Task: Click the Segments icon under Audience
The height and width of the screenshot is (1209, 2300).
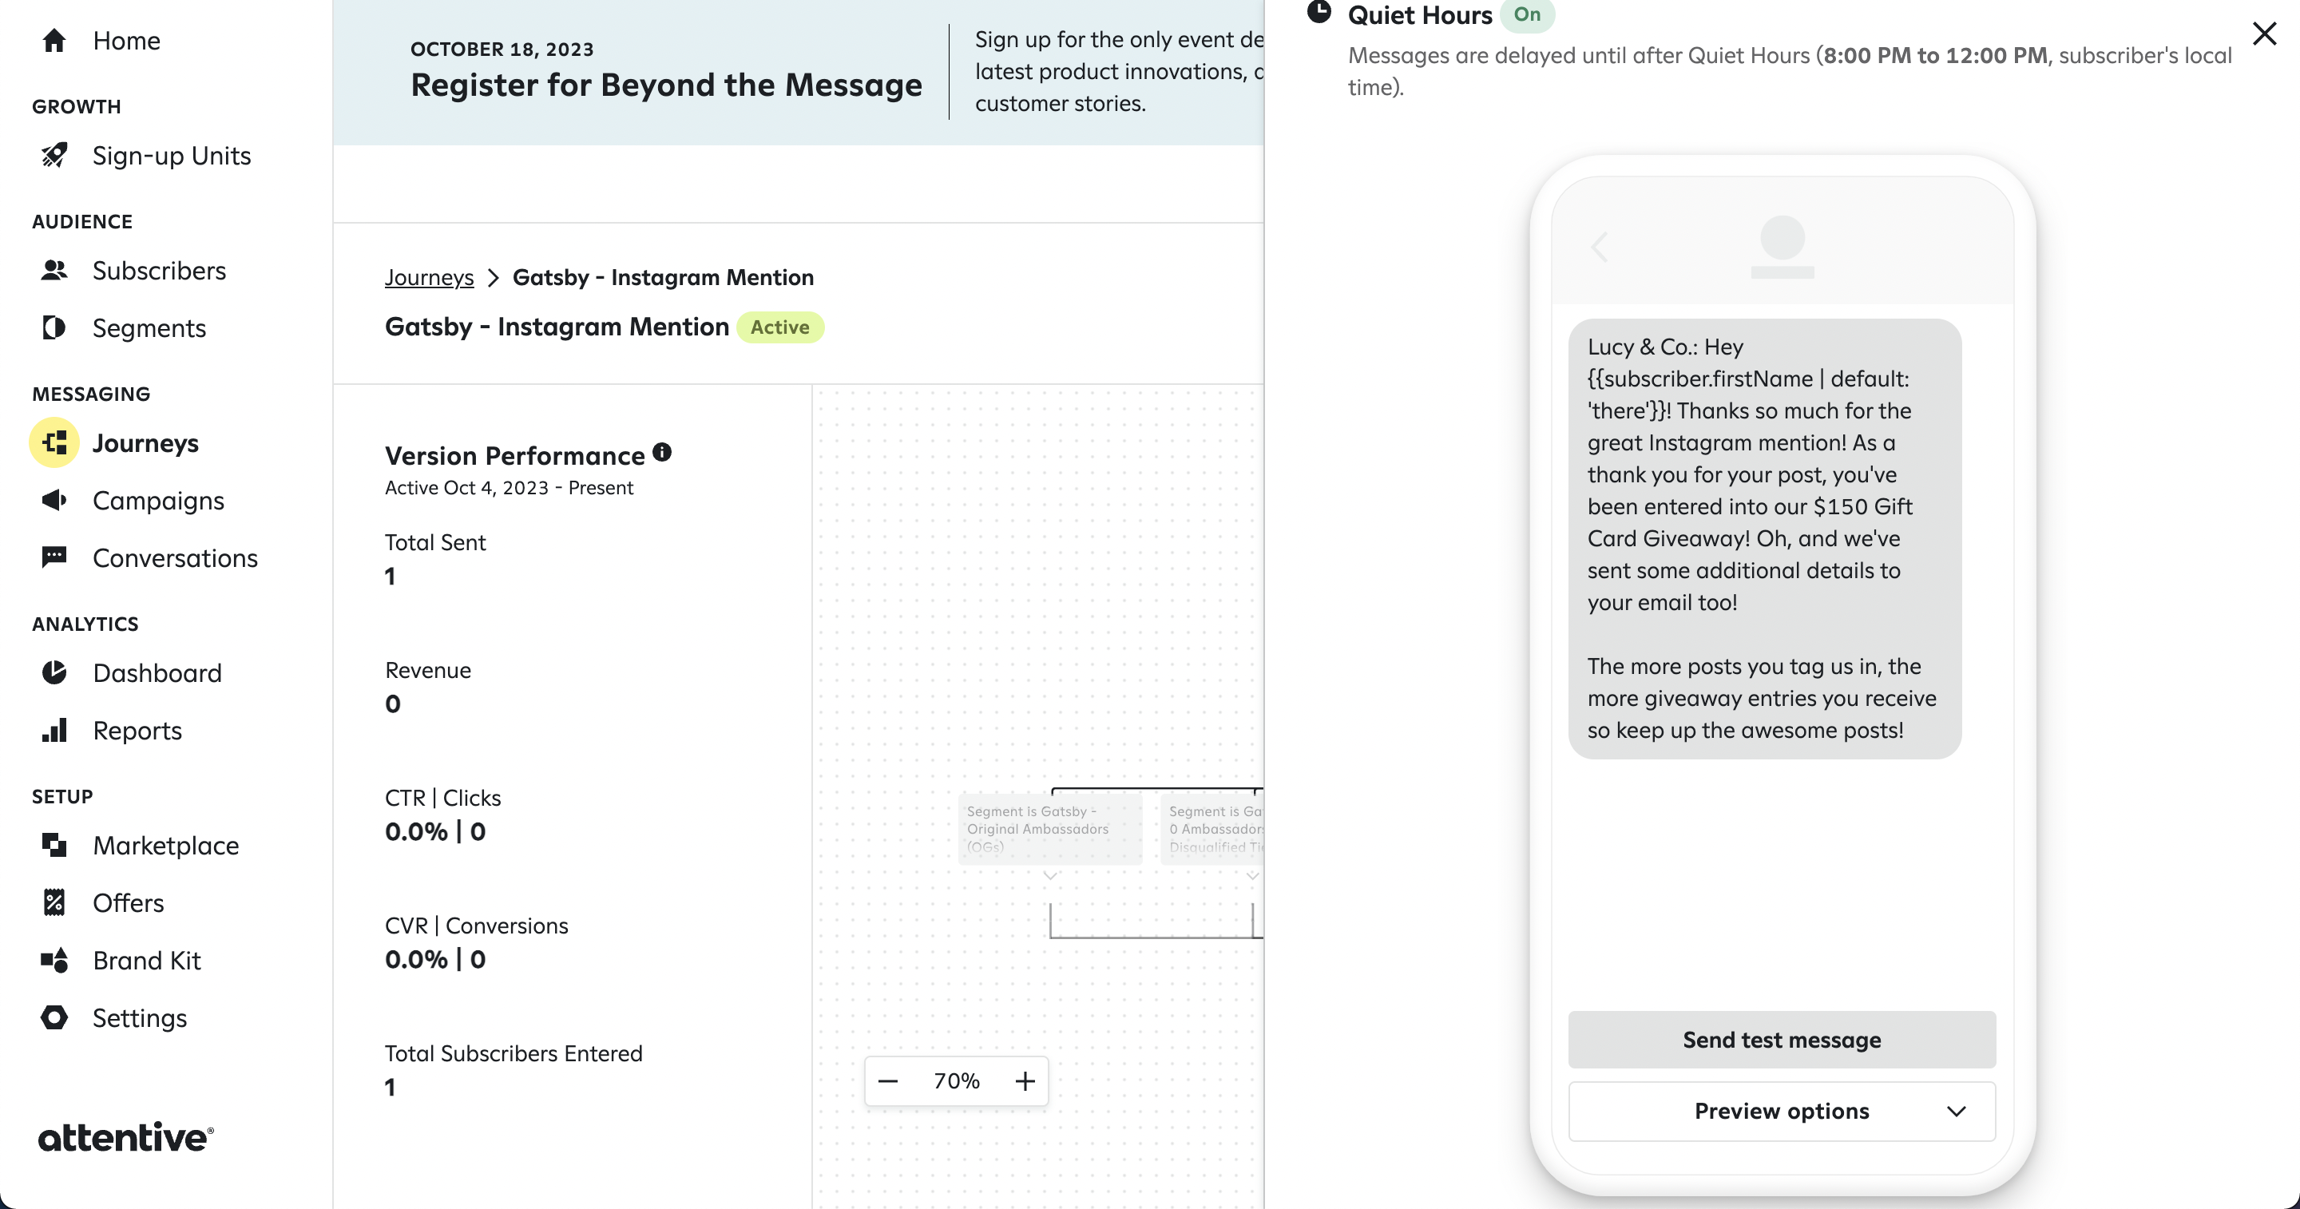Action: pyautogui.click(x=54, y=327)
